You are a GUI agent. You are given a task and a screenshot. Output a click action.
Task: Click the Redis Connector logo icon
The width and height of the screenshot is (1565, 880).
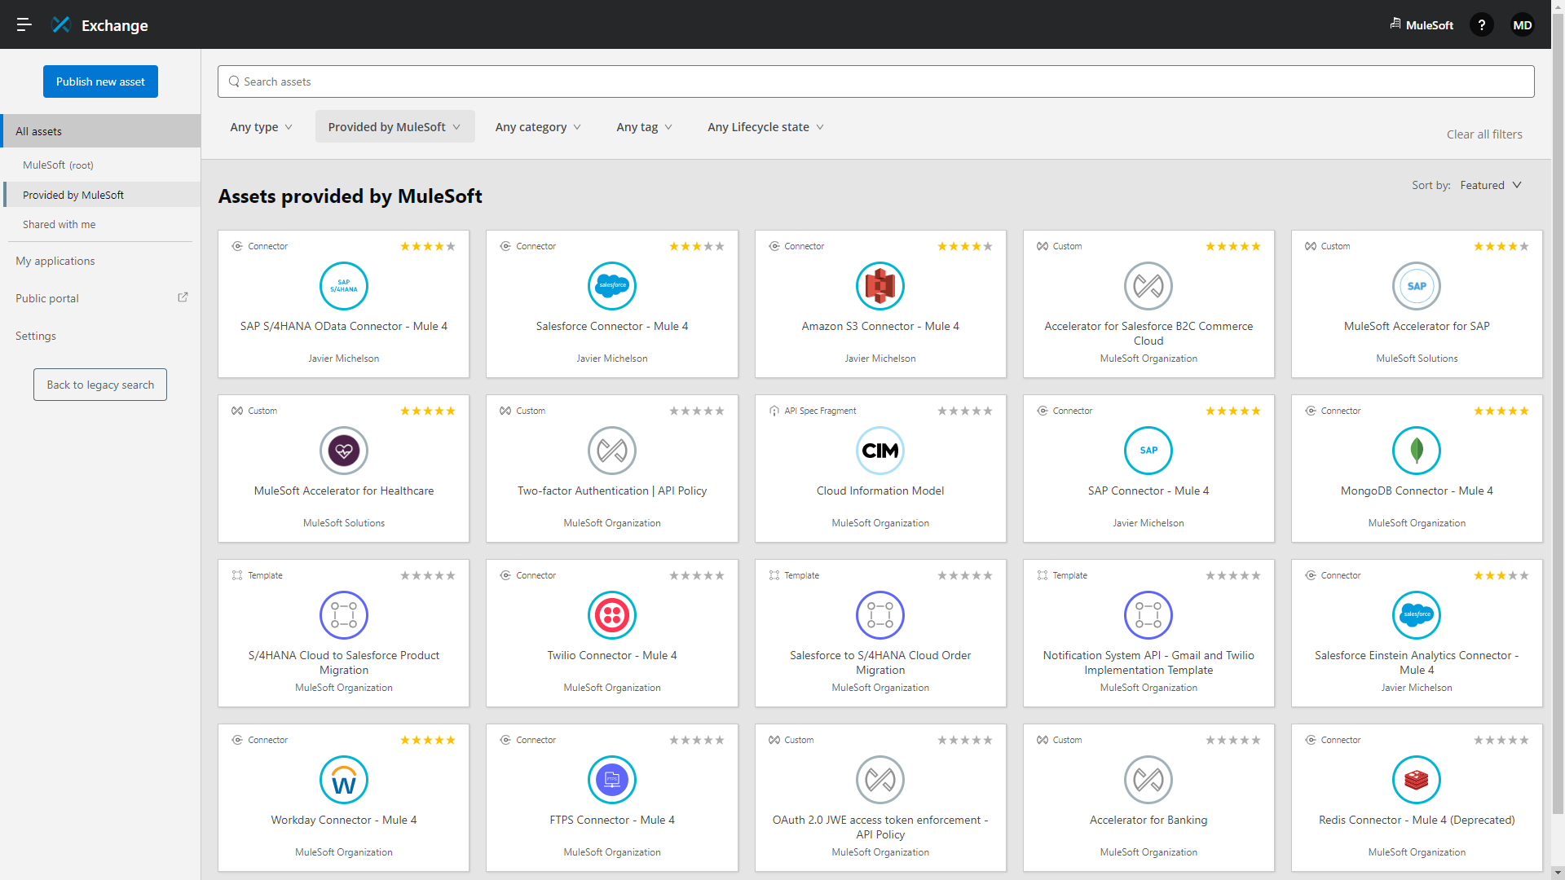1416,780
